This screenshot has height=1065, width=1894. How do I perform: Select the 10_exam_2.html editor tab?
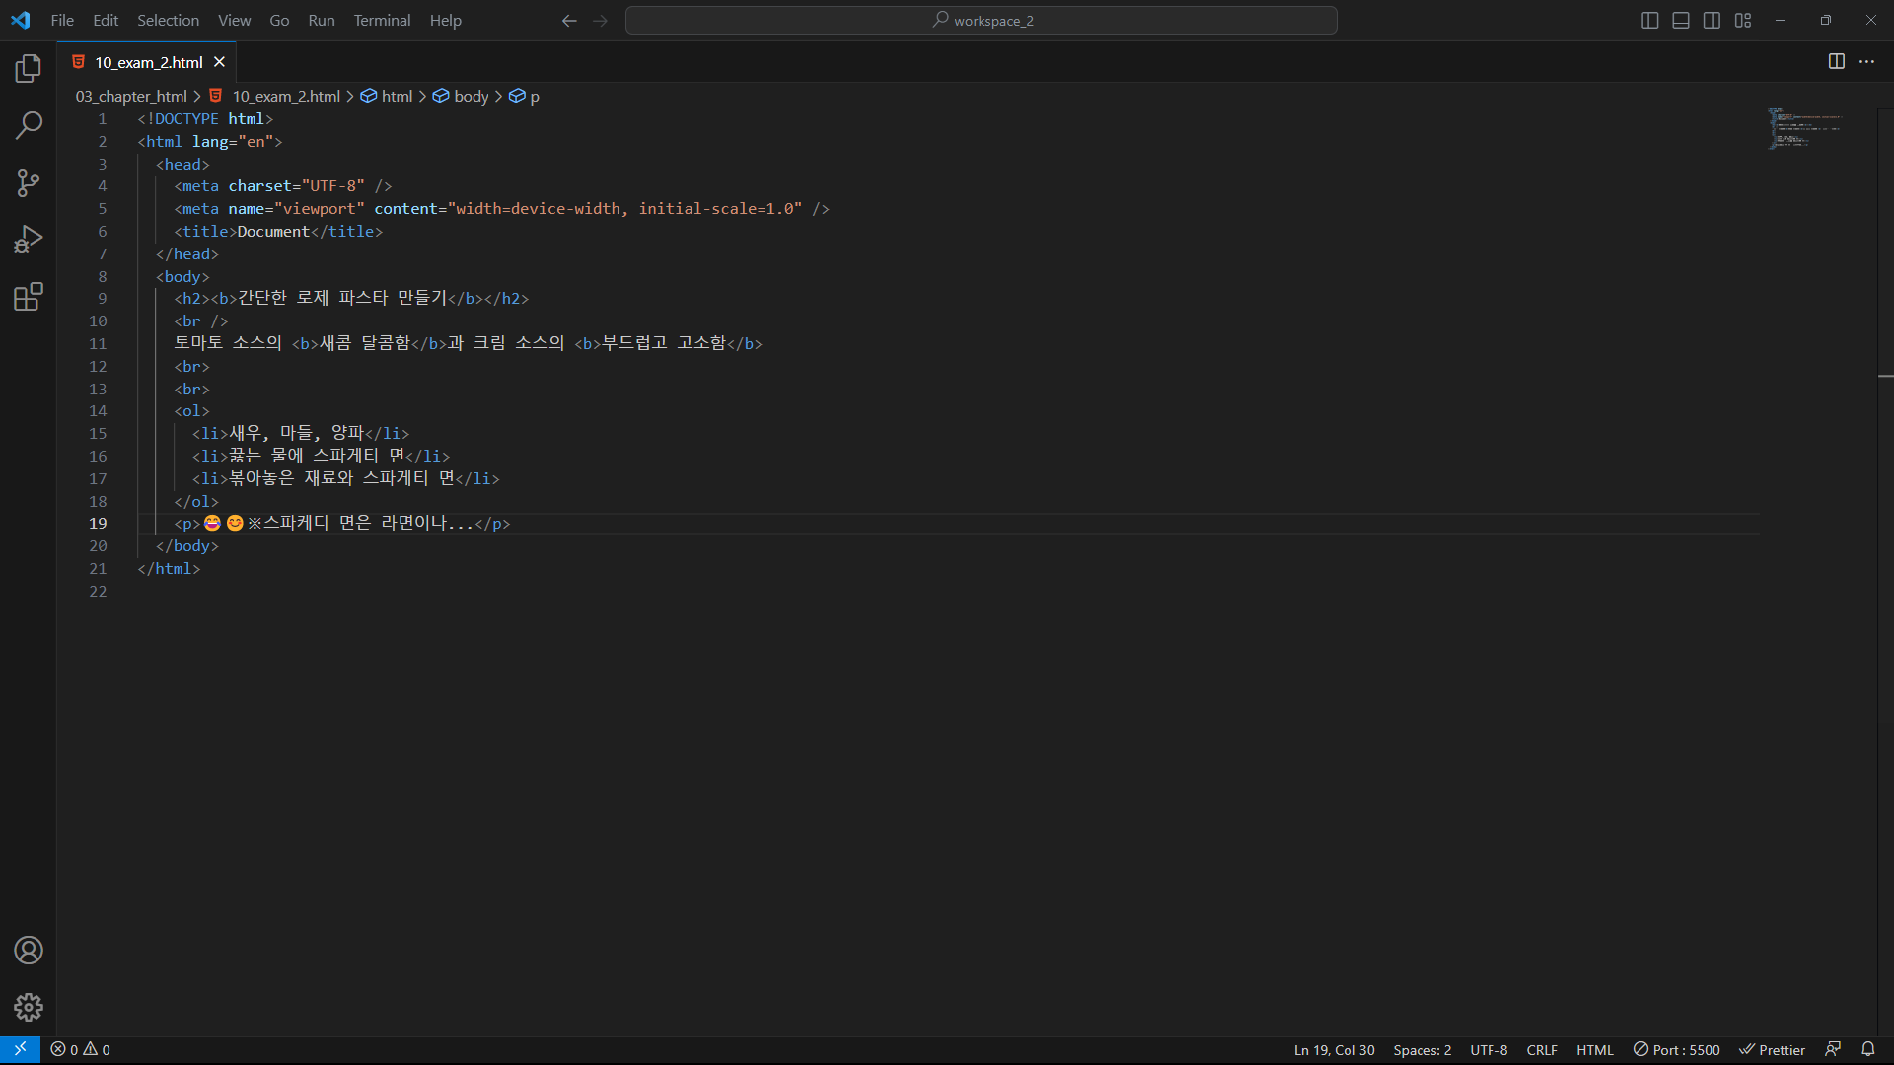point(148,62)
